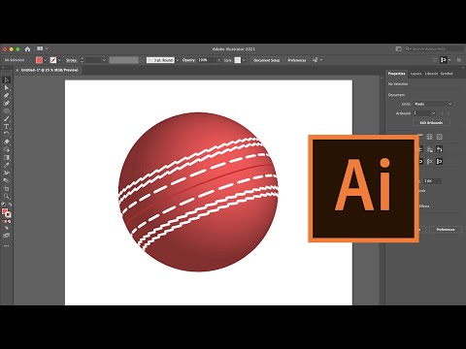Open the Units dropdown in Properties
This screenshot has height=349, width=466.
433,104
